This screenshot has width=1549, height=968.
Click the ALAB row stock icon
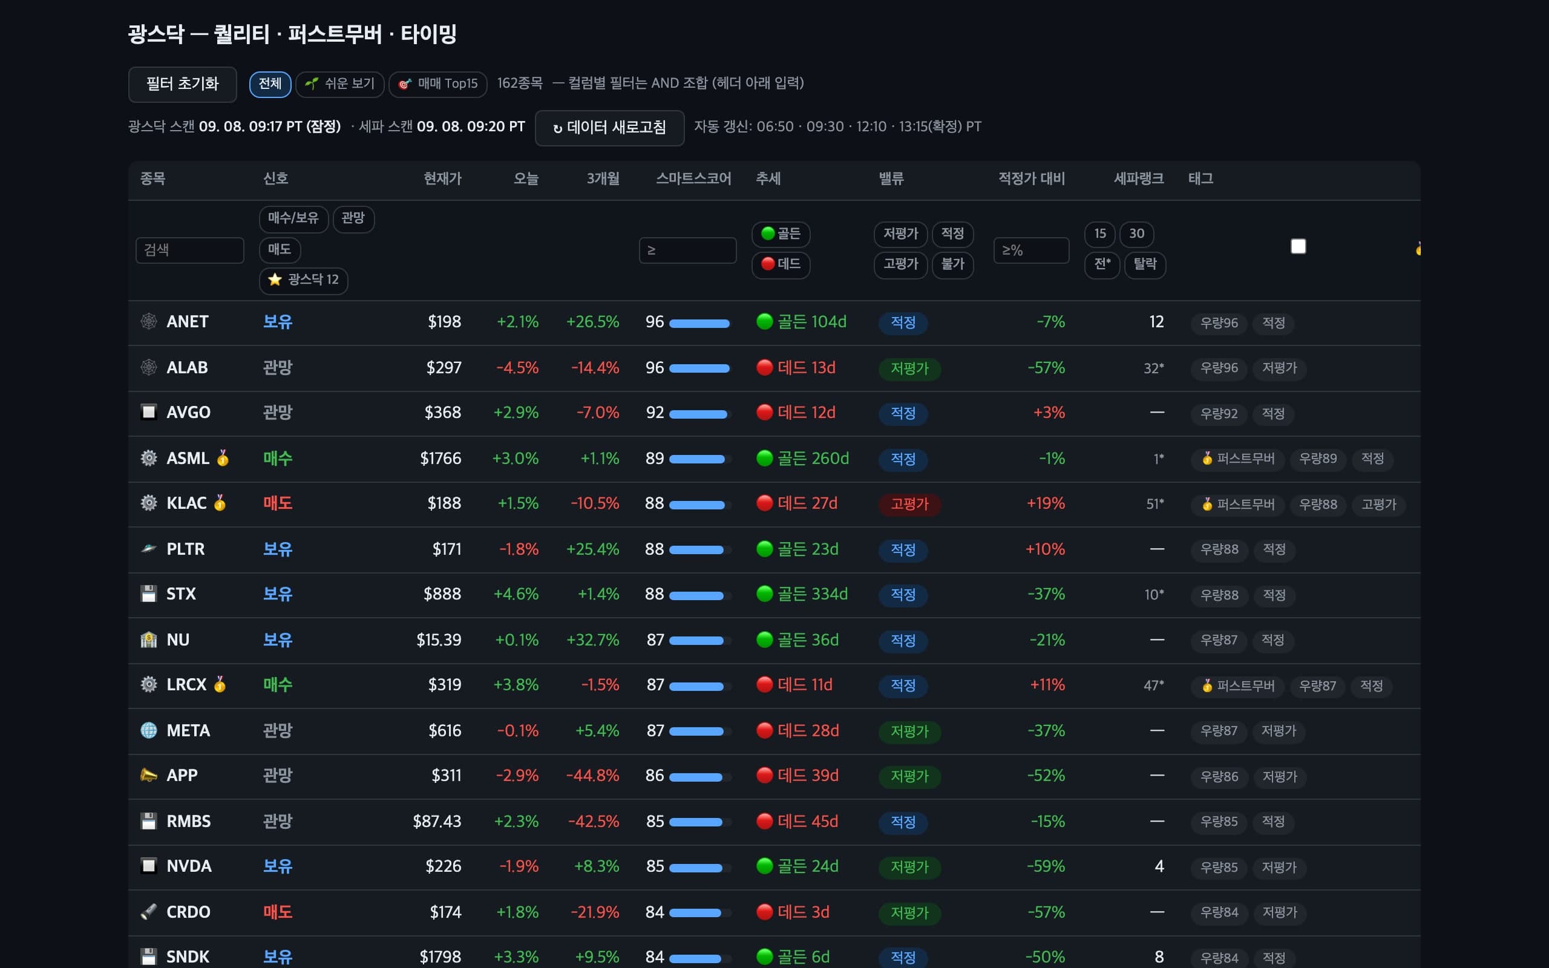[x=148, y=367]
